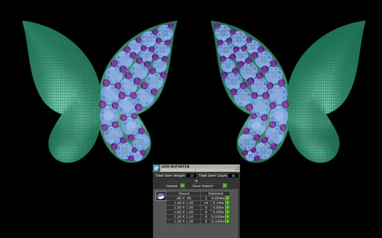Screen dimensions: 382x238
Task: Click the Total Gem Count value field
Action: [233, 176]
